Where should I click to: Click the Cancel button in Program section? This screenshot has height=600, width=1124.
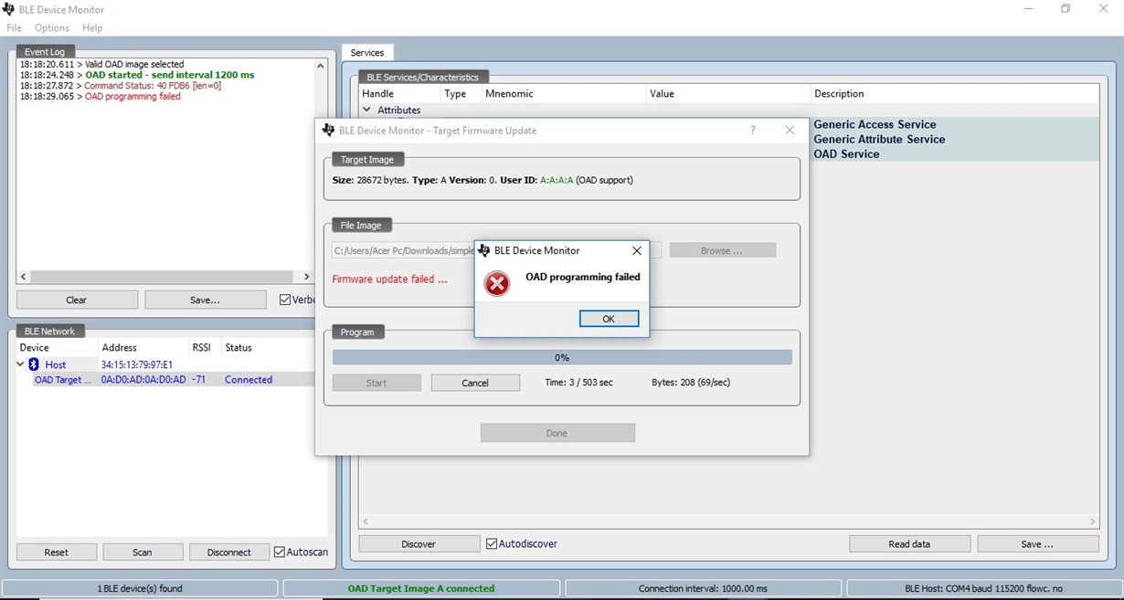(x=475, y=383)
